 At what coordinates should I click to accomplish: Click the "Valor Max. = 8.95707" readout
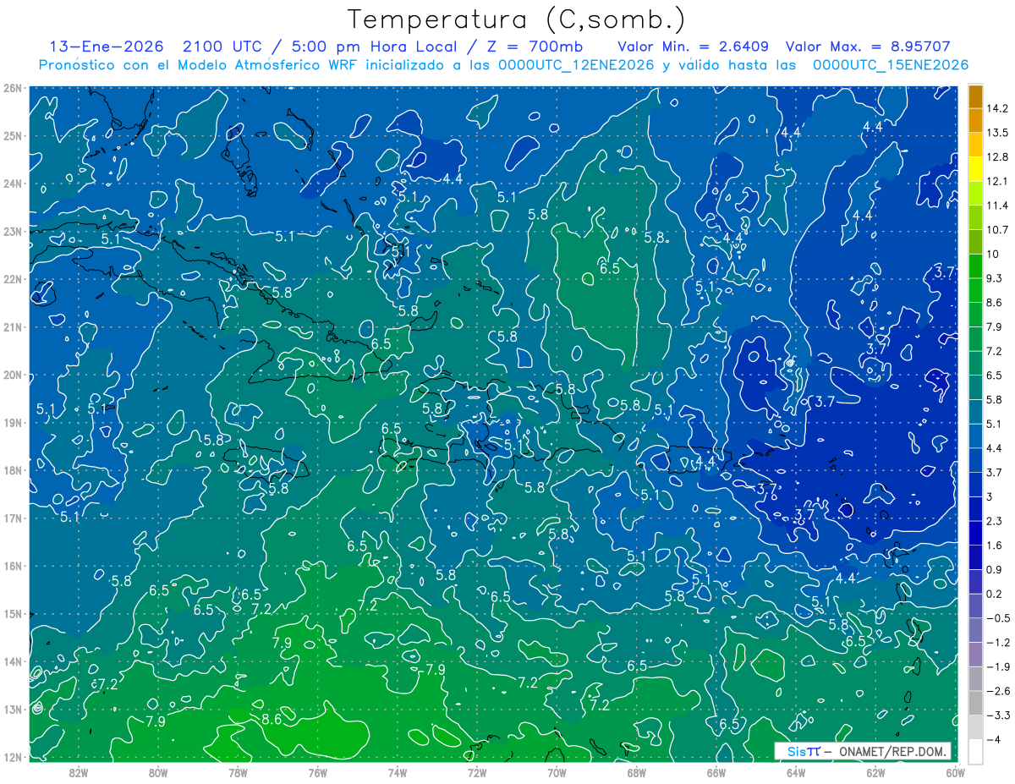coord(868,47)
